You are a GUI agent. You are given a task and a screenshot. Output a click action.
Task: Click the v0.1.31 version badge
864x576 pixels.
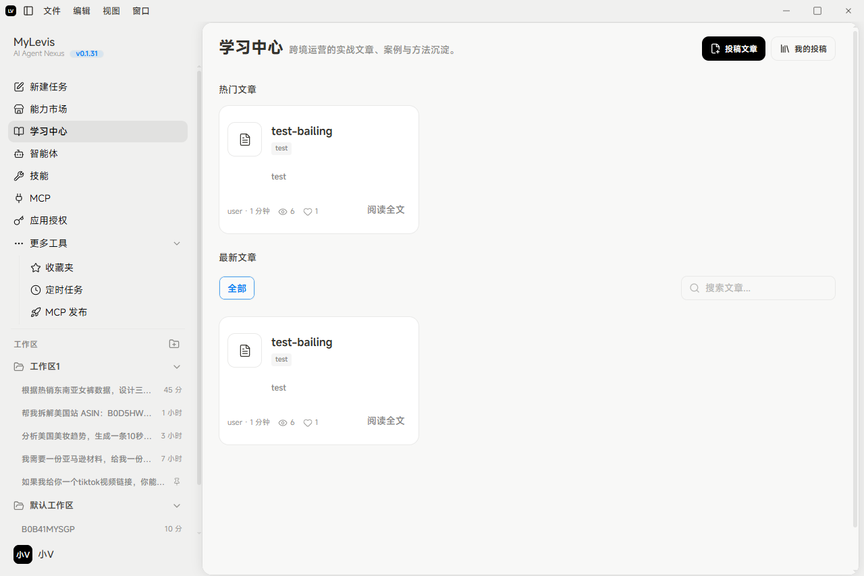pos(86,54)
